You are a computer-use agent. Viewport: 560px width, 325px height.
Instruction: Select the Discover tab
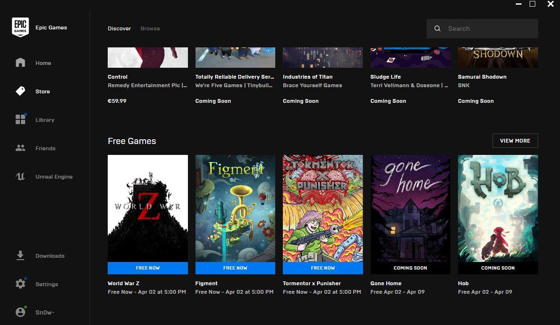[x=119, y=28]
